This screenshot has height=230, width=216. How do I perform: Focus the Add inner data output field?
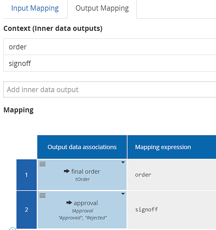tap(109, 89)
